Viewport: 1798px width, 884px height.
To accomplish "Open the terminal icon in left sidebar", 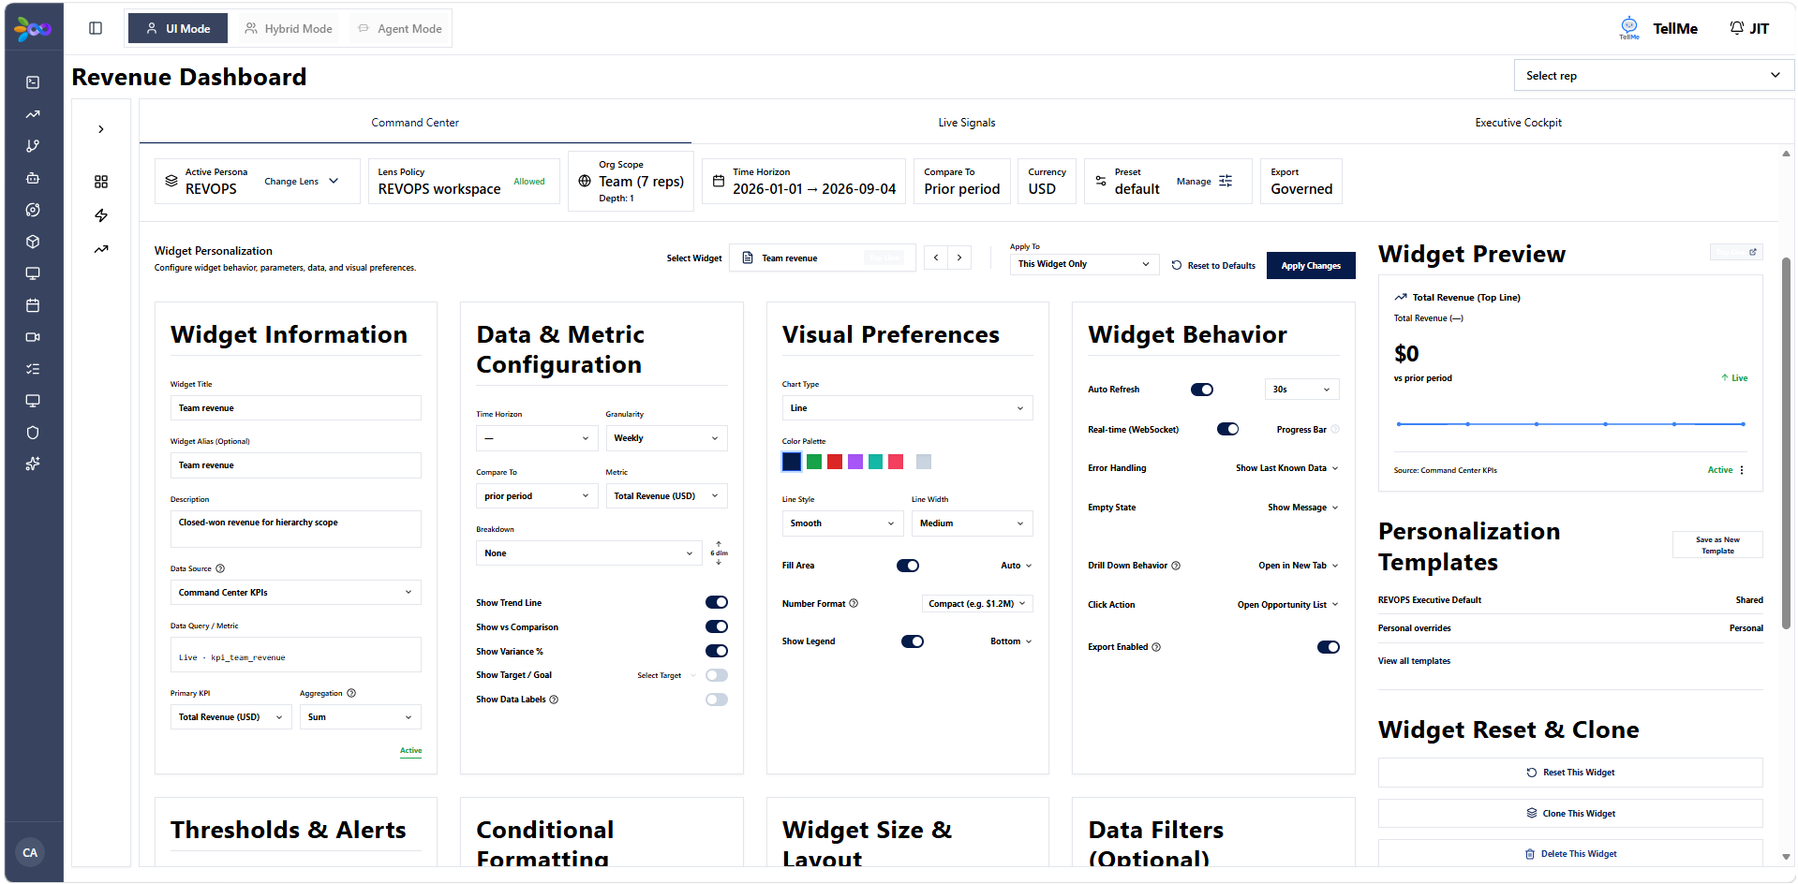I will [x=33, y=82].
